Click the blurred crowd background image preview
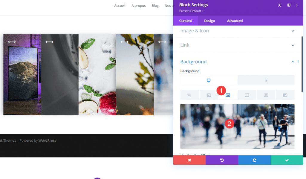Viewport: 306px width, 179px height. (237, 126)
